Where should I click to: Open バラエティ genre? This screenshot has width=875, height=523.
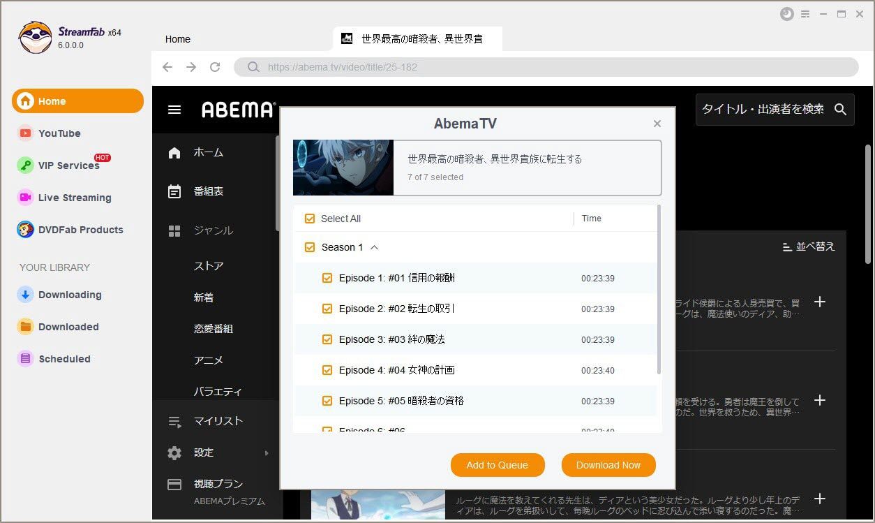[218, 392]
